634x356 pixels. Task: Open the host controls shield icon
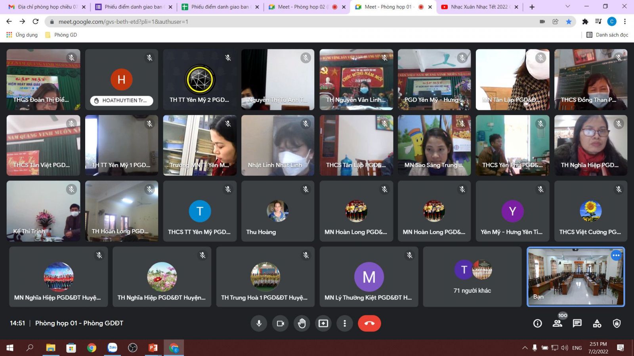point(617,324)
